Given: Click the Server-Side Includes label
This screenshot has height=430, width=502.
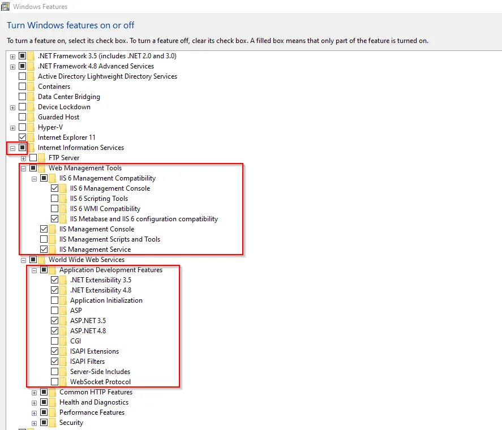Looking at the screenshot, I should 100,372.
